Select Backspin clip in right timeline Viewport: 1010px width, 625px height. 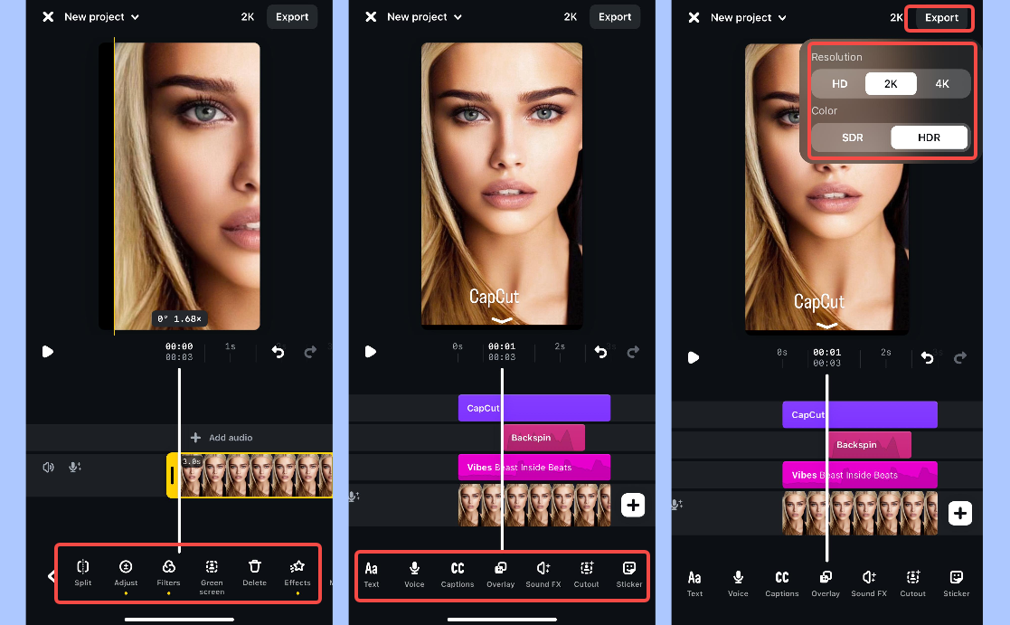pyautogui.click(x=869, y=445)
